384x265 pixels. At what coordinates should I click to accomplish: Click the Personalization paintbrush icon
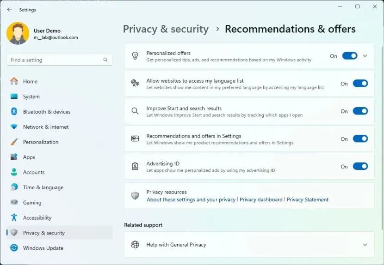point(14,142)
